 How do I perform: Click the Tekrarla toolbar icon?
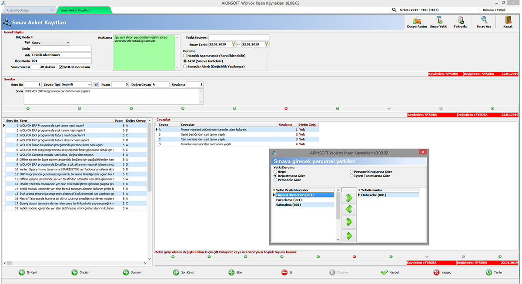pos(460,22)
